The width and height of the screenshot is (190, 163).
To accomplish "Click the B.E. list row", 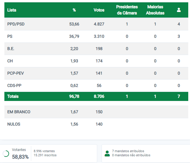I will coord(96,49).
